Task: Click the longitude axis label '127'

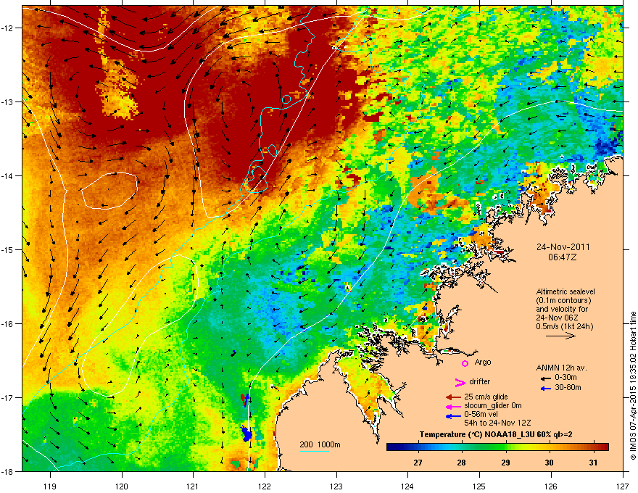Action: (x=623, y=486)
